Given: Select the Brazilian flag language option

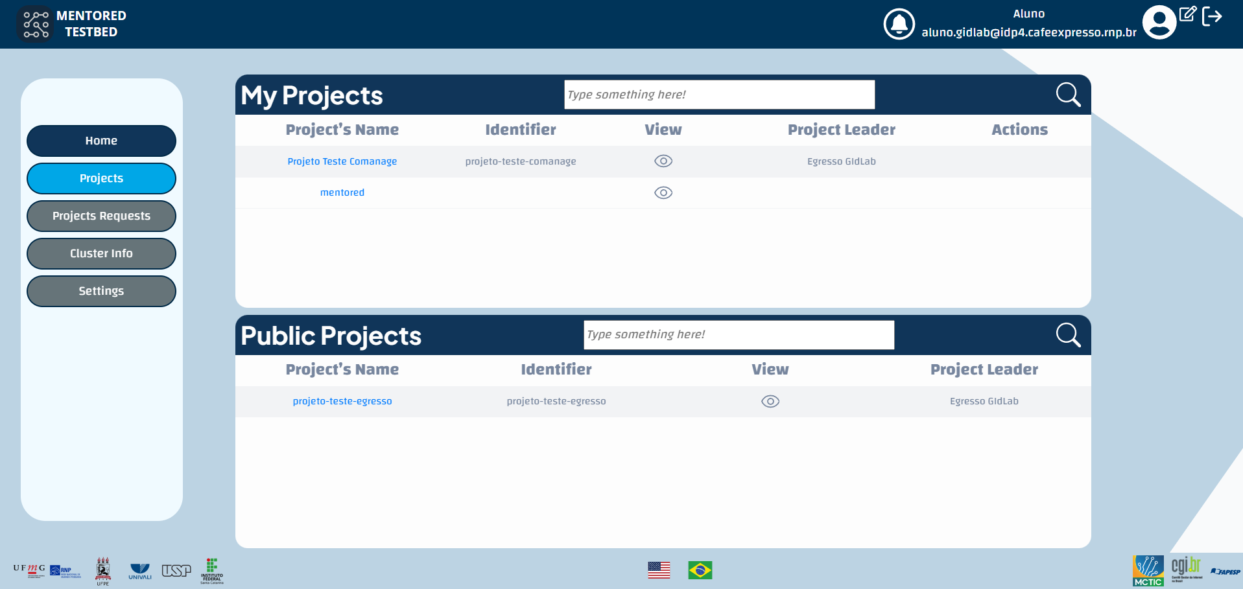Looking at the screenshot, I should tap(700, 571).
